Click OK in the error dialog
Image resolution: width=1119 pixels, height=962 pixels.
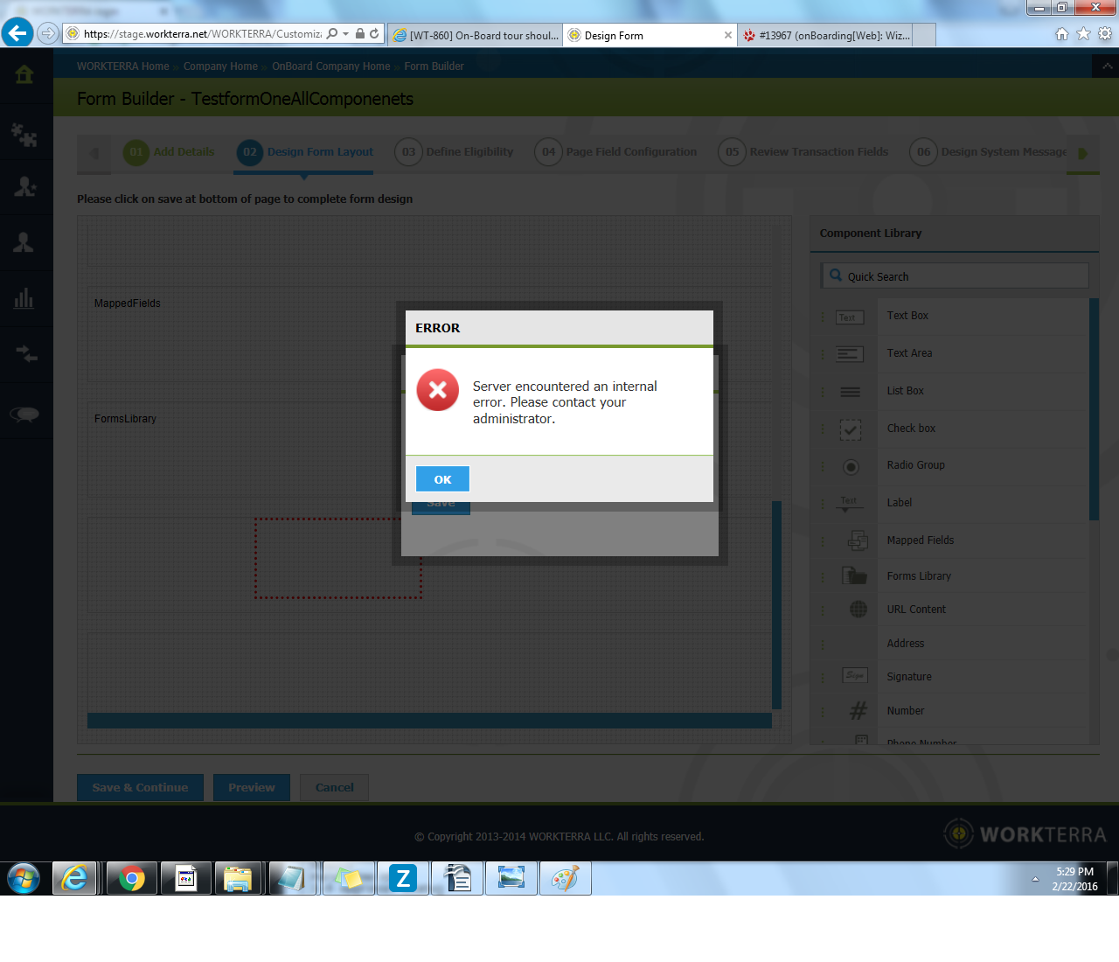(x=442, y=479)
